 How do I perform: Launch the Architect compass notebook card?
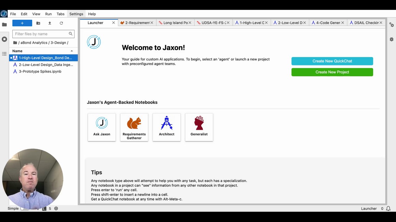(167, 127)
